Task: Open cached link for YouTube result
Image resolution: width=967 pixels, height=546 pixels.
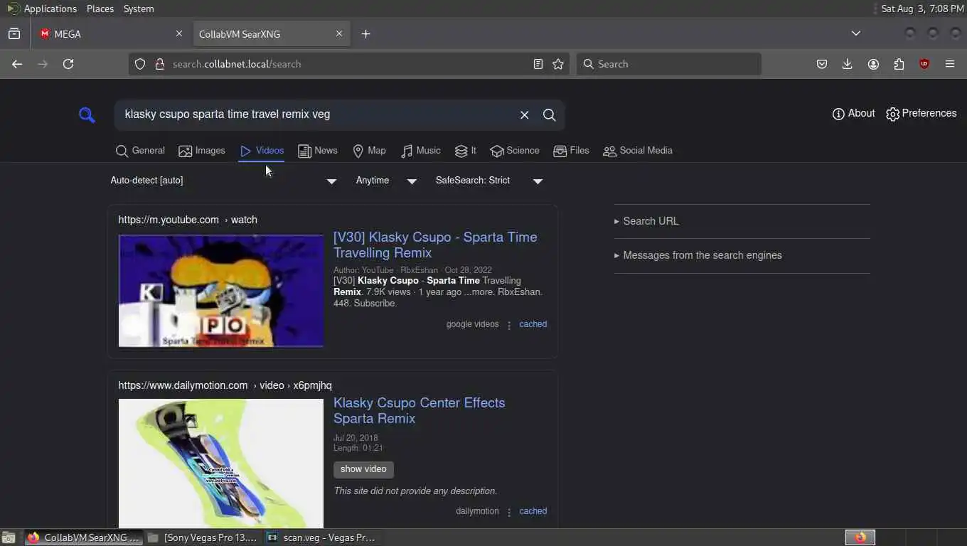Action: click(x=533, y=324)
